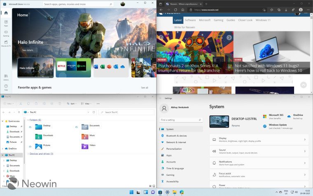313x196 pixels.
Task: Open the View dropdown in File Explorer
Action: [x=86, y=104]
